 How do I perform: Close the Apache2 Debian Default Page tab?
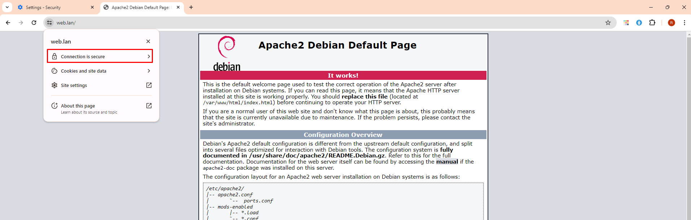click(x=178, y=7)
